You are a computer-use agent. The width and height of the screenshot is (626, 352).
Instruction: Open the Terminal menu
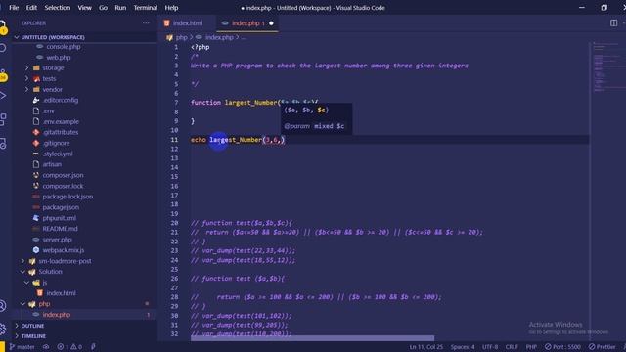click(146, 8)
